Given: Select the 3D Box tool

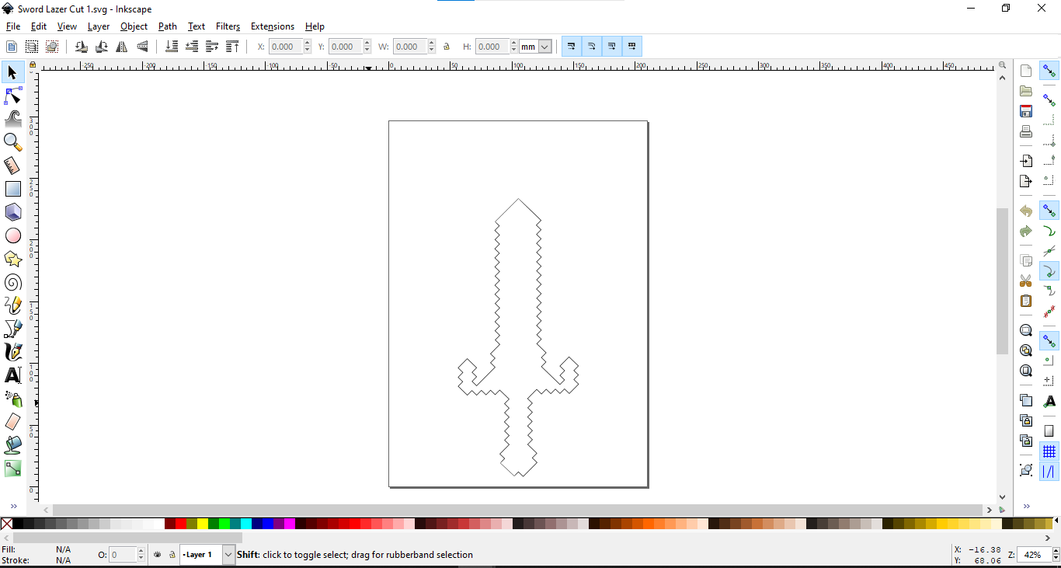Looking at the screenshot, I should coord(12,212).
